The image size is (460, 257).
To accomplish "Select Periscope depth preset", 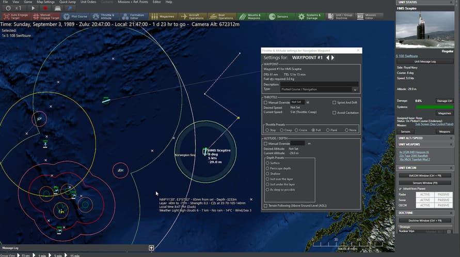I will tap(267, 168).
